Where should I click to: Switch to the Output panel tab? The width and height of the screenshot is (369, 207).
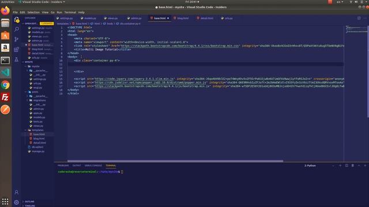click(77, 166)
